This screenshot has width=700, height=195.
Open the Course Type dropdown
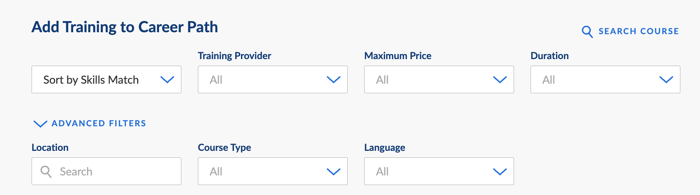tap(273, 171)
